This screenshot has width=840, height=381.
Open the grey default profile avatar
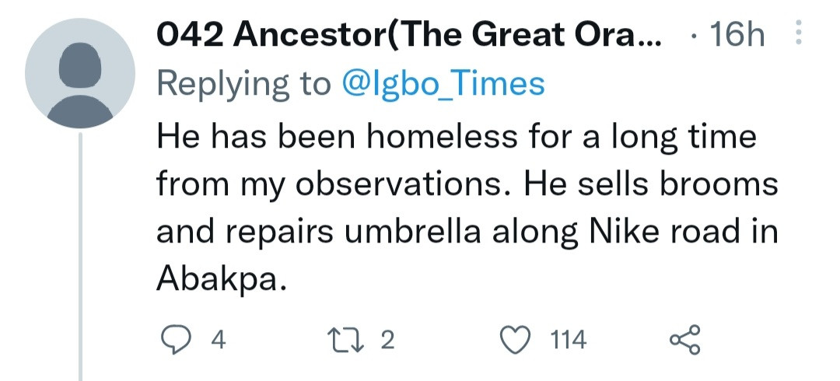(81, 74)
